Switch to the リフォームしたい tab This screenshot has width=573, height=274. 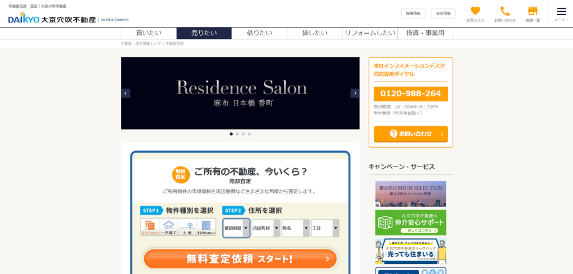(370, 33)
